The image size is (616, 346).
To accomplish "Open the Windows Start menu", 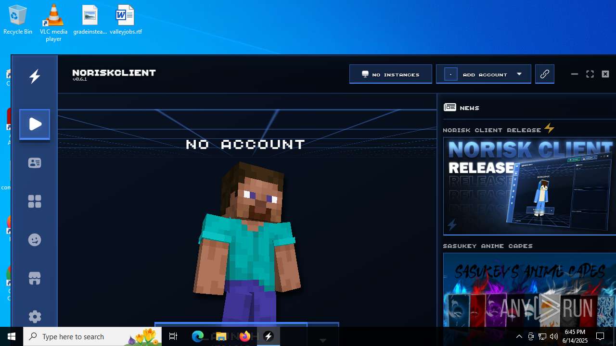I will pyautogui.click(x=12, y=336).
